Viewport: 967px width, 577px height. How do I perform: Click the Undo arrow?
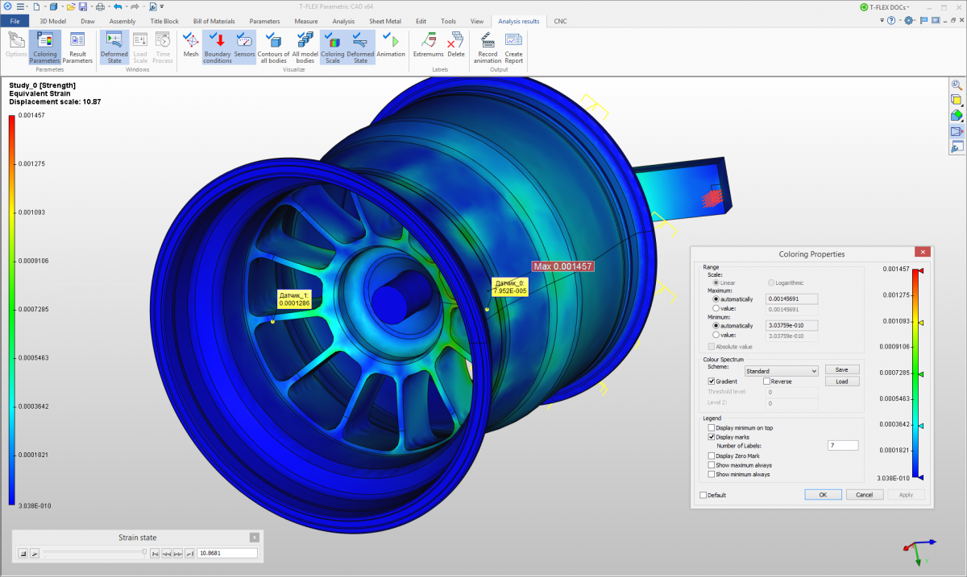pyautogui.click(x=118, y=6)
